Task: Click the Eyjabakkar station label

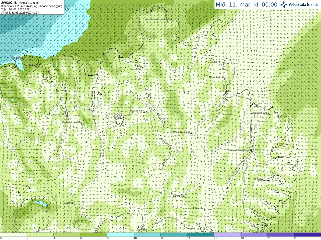Action: coord(199,208)
